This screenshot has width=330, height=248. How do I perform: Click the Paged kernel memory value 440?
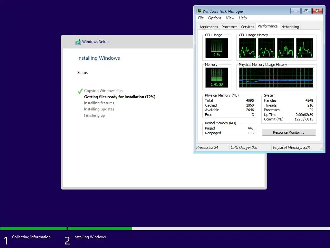click(250, 128)
